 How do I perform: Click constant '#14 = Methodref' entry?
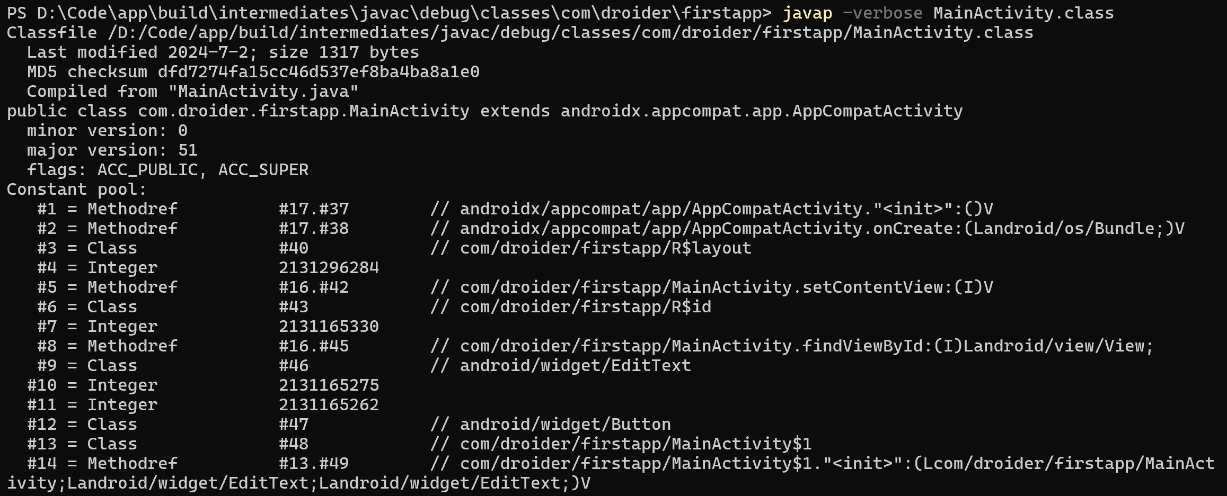pyautogui.click(x=102, y=463)
